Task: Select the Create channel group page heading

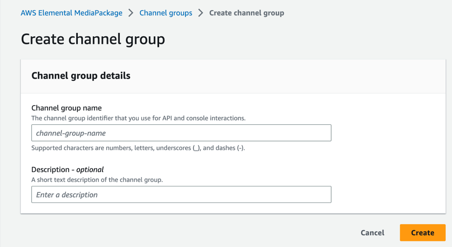Action: coord(93,40)
